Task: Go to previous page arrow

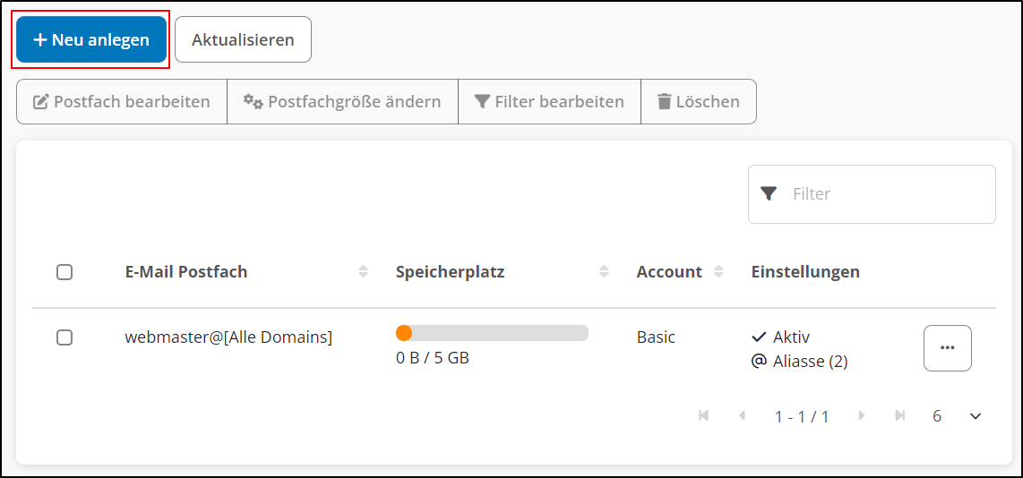Action: click(x=742, y=416)
